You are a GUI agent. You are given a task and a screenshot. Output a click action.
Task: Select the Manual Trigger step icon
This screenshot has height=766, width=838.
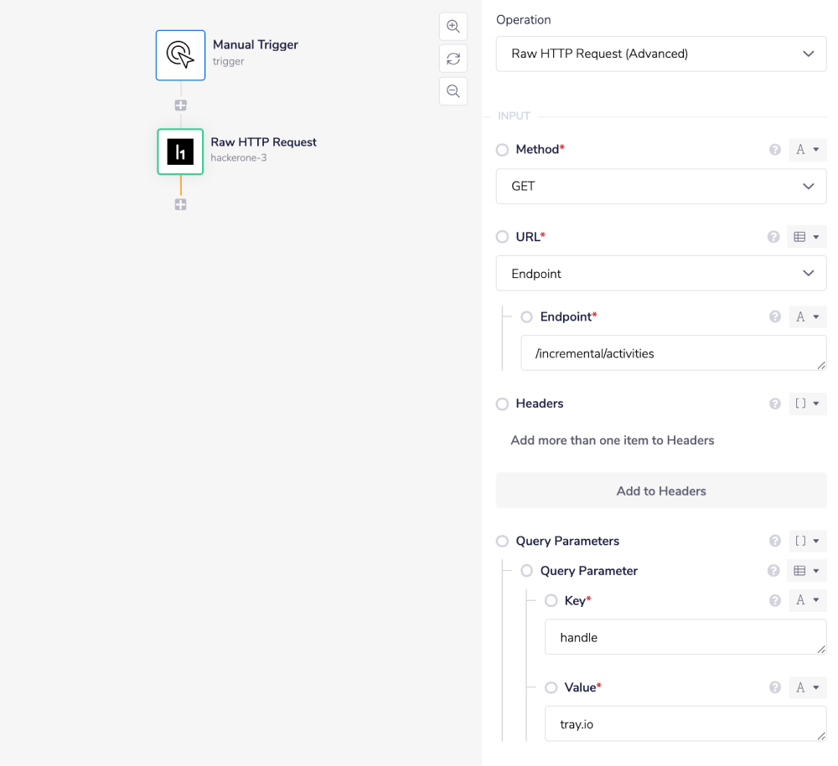pos(180,55)
